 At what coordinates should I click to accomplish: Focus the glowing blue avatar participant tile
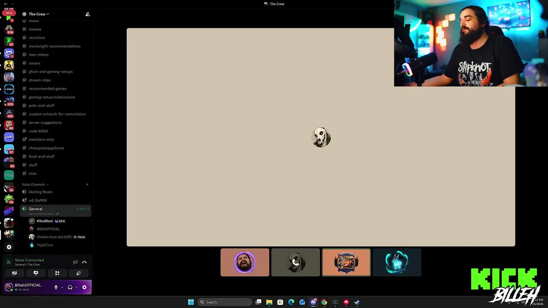397,262
